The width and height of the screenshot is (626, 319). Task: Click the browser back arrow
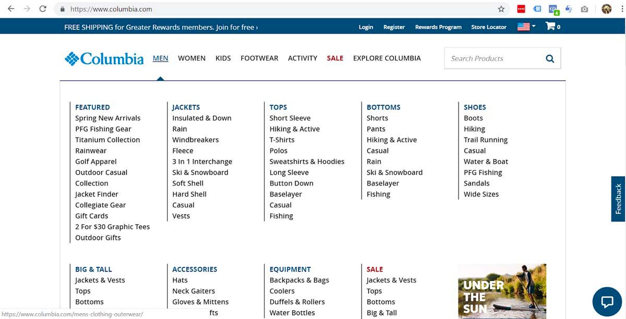(x=10, y=9)
